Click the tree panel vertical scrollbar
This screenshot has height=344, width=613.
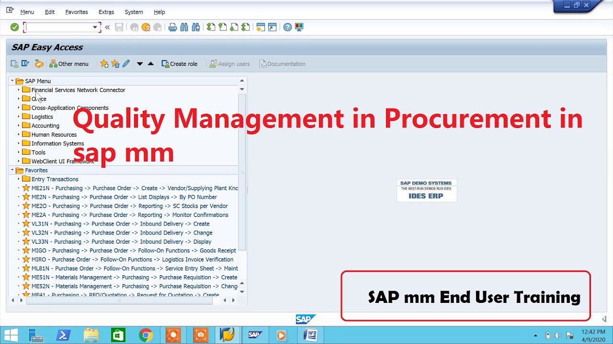pyautogui.click(x=242, y=172)
